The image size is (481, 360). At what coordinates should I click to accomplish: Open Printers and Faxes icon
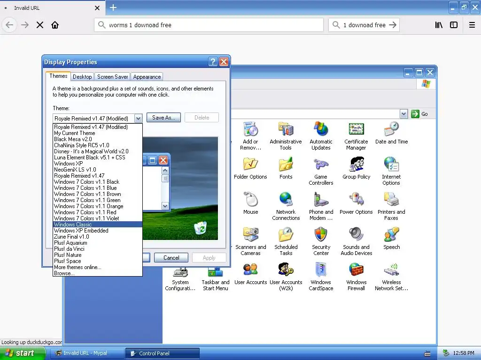[x=391, y=206]
